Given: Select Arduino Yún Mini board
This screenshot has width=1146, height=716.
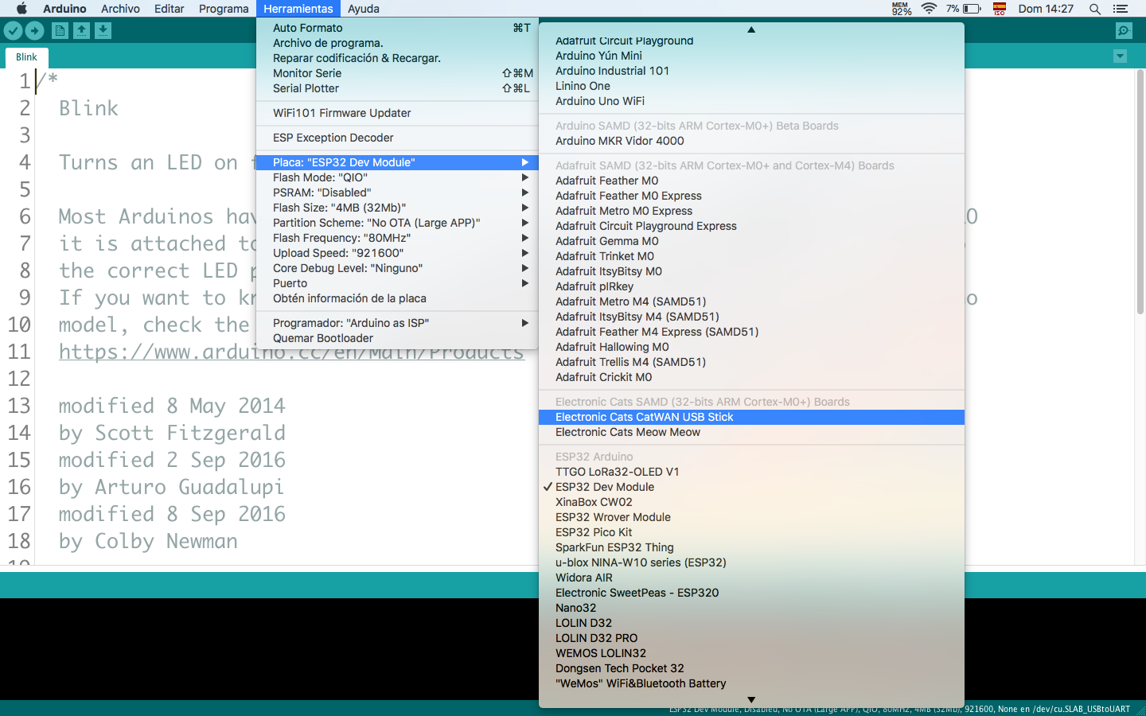Looking at the screenshot, I should coord(751,56).
